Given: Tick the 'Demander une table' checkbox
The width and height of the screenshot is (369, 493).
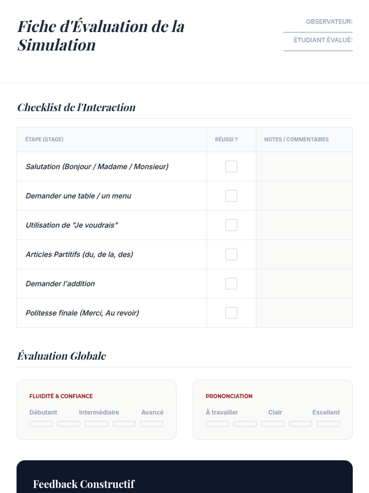Looking at the screenshot, I should 231,196.
